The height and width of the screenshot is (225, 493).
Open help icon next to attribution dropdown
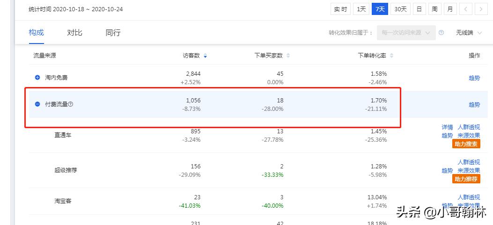point(441,33)
